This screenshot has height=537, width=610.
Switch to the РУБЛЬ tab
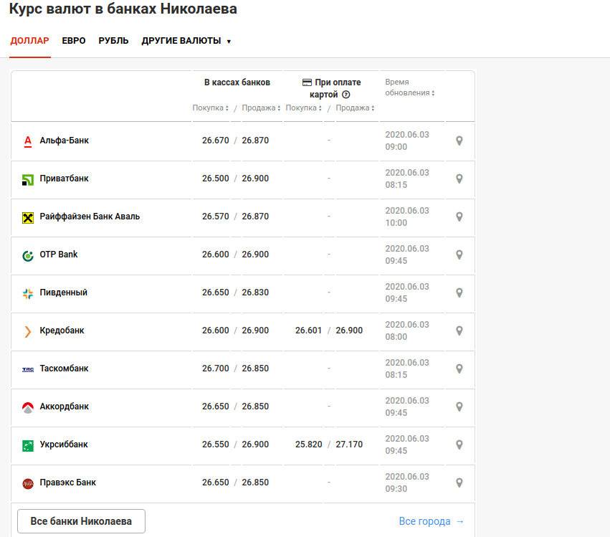point(113,41)
